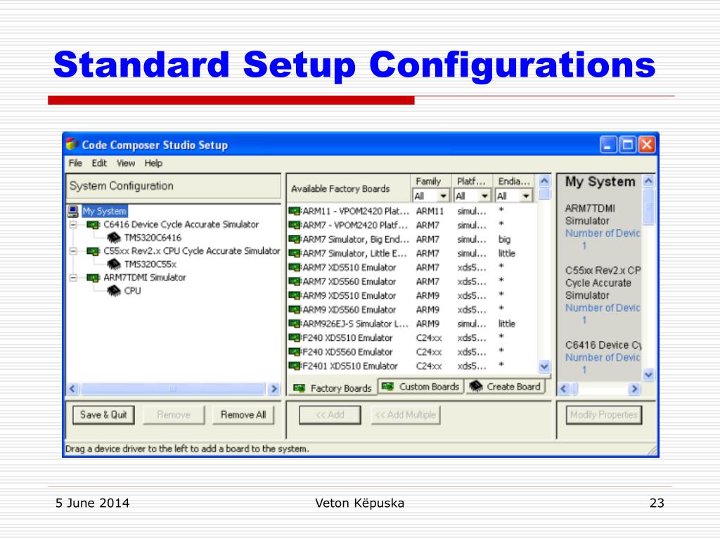Screen dimensions: 720x540
Task: Click the ARM7 Simulator, Big Endian board icon
Action: tap(295, 239)
